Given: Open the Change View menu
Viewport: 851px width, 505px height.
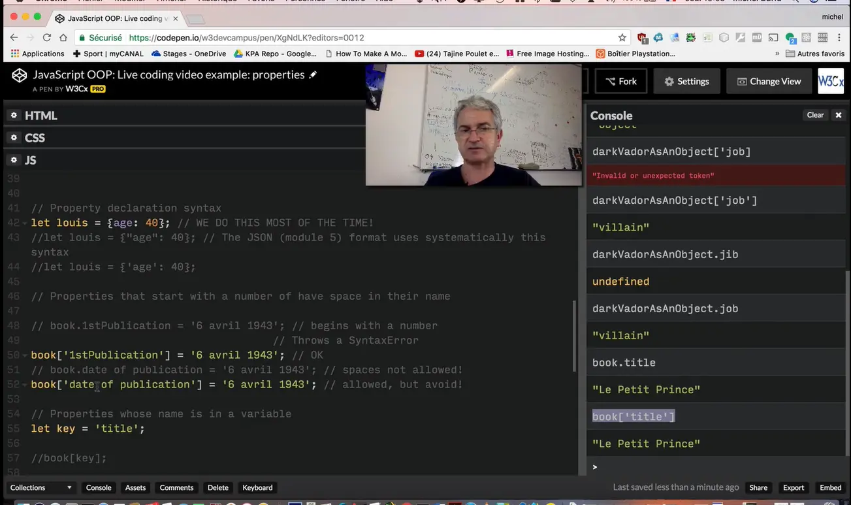Looking at the screenshot, I should (769, 81).
